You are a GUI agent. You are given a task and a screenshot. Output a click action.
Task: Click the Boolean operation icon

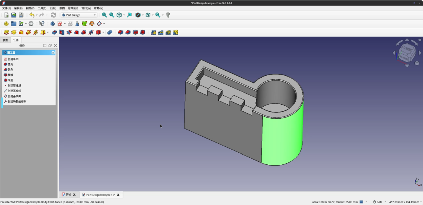[110, 32]
